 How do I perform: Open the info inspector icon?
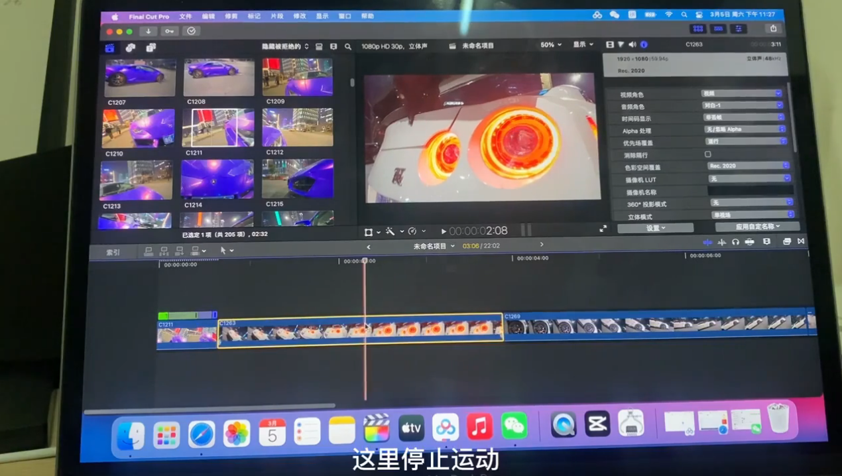(x=644, y=44)
